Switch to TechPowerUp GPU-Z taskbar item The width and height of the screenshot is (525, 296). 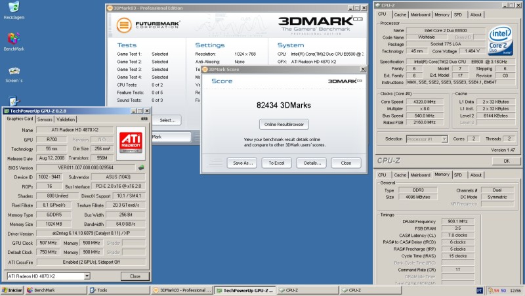[x=245, y=290]
